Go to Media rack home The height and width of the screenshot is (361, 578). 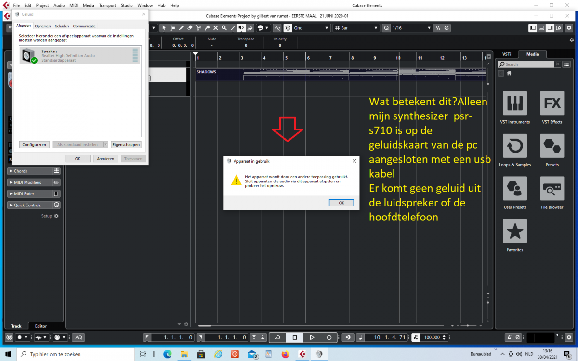click(x=509, y=73)
